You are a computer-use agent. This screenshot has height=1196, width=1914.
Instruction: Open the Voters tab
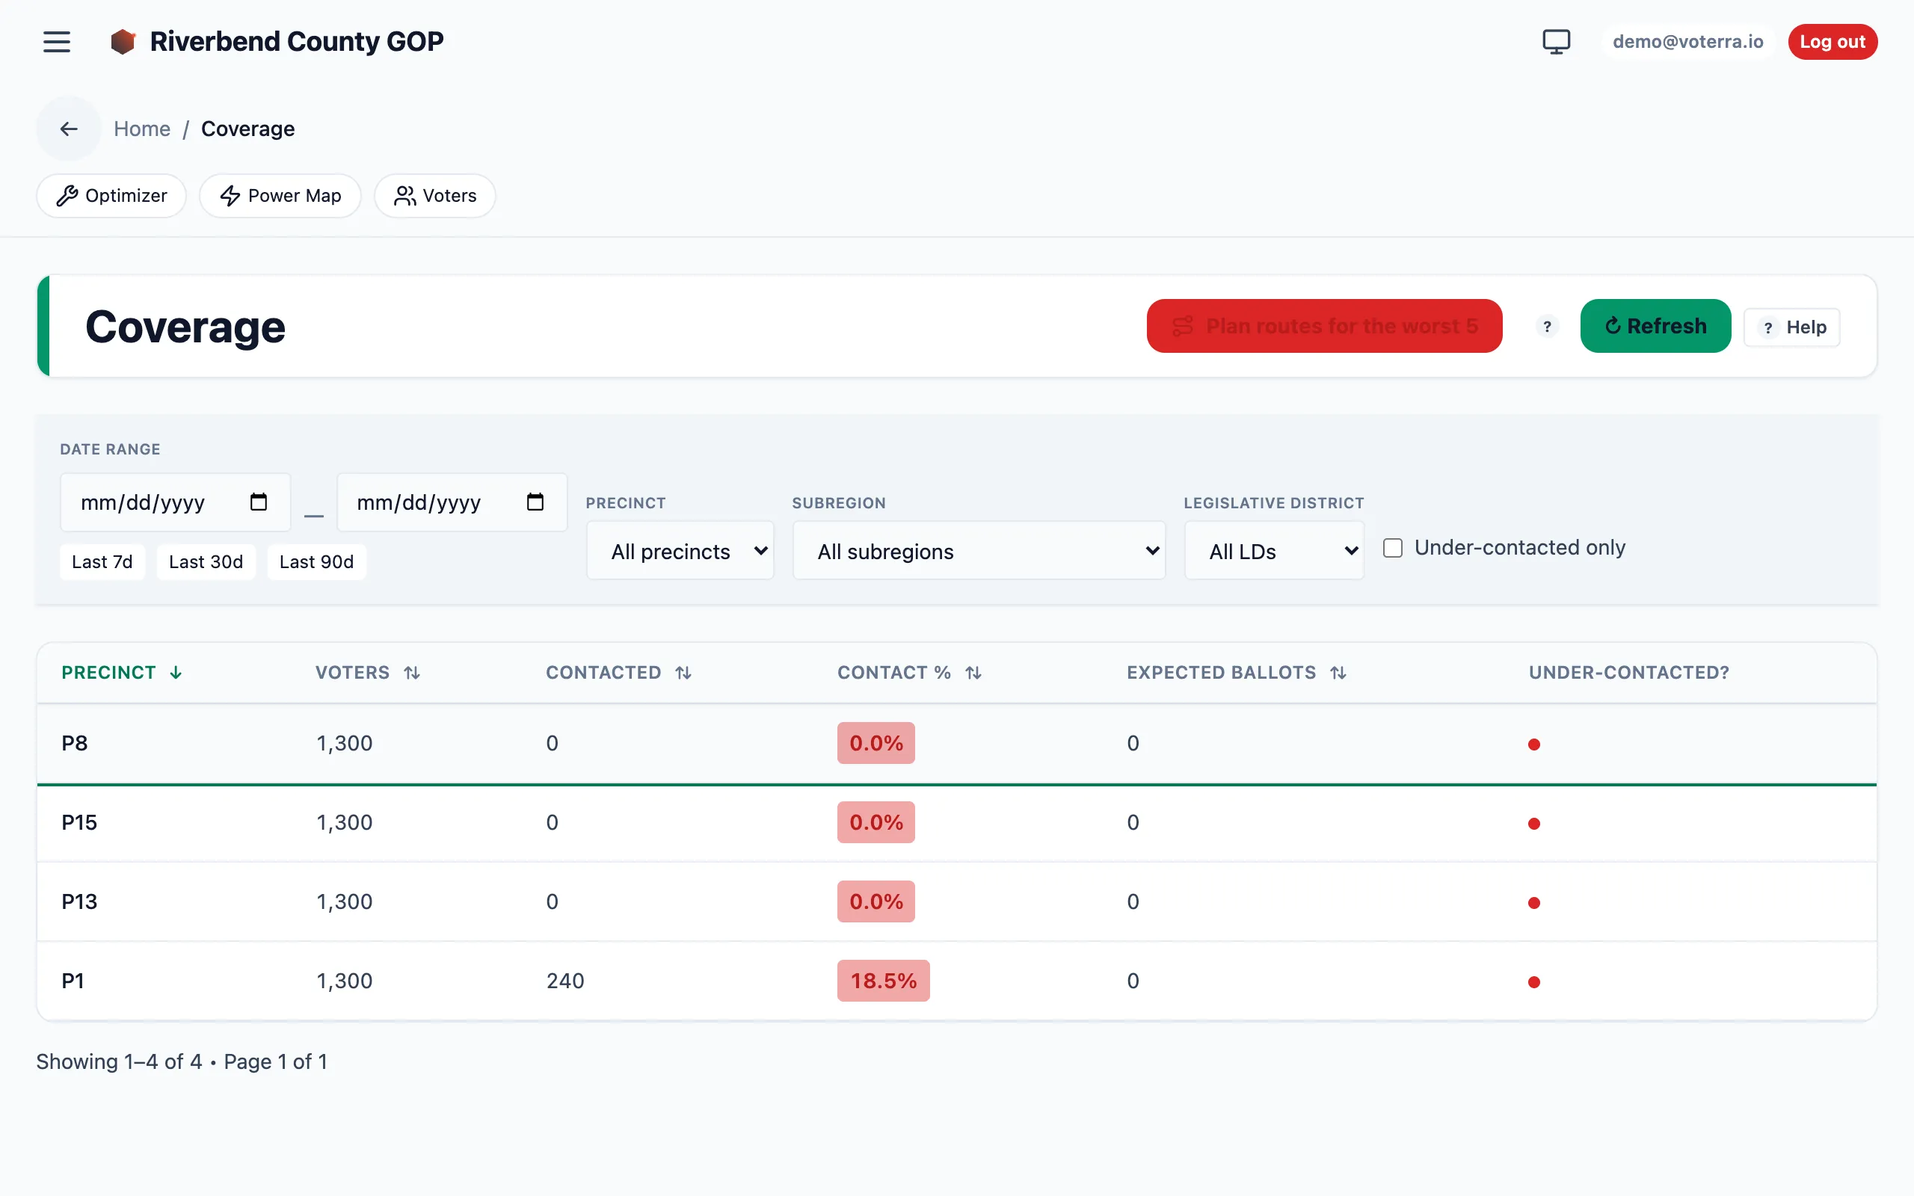click(435, 195)
